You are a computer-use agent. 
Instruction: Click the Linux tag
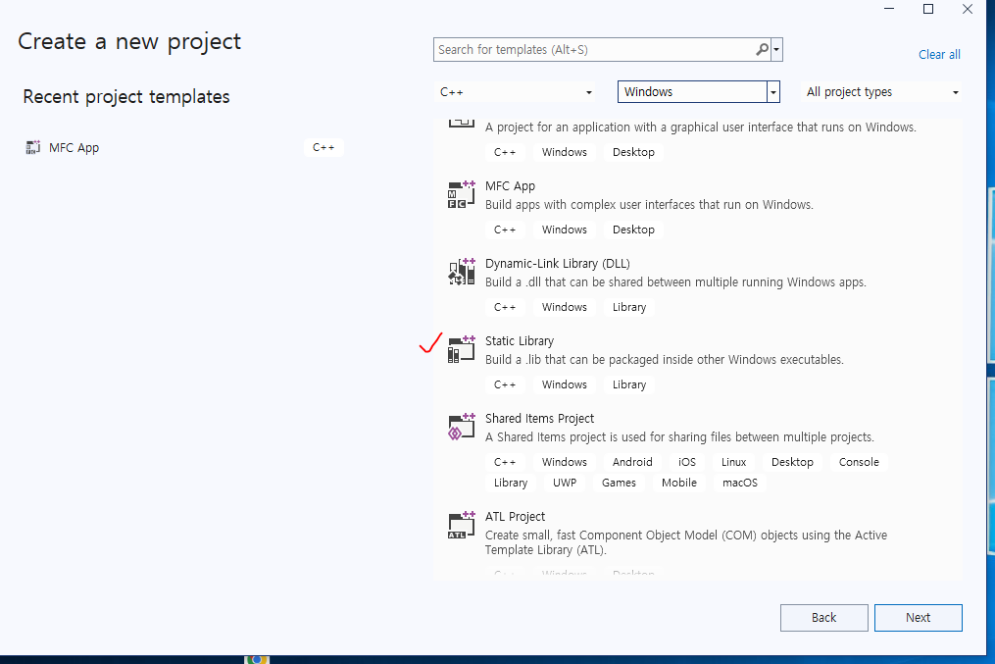coord(733,462)
